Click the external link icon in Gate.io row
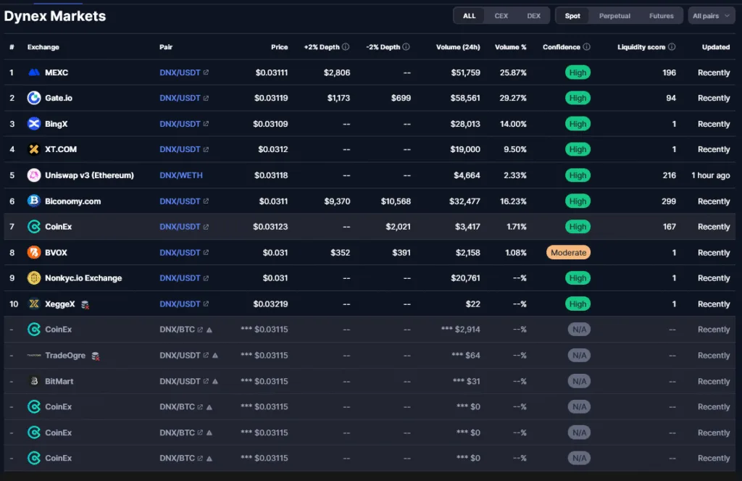 tap(206, 98)
